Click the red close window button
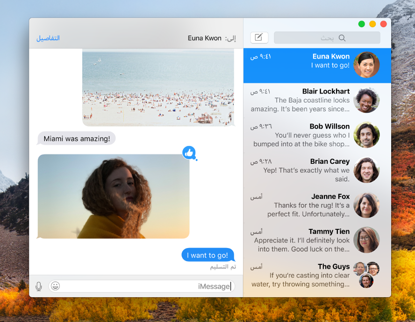Image resolution: width=415 pixels, height=322 pixels. click(x=384, y=24)
